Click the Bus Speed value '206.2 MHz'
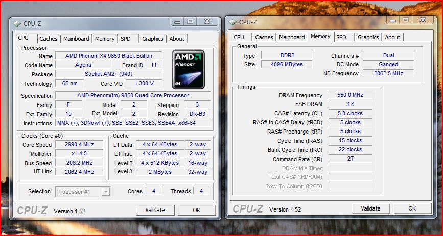The image size is (443, 236). pos(79,163)
